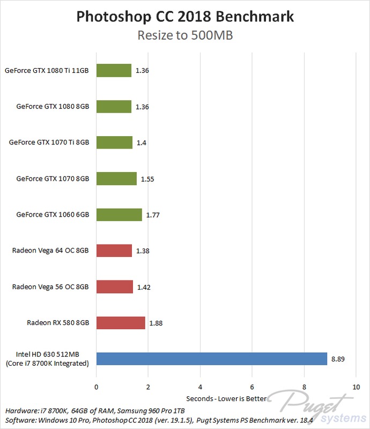The height and width of the screenshot is (429, 370).
Task: Select the Resize to 500MB subtitle
Action: pyautogui.click(x=185, y=35)
